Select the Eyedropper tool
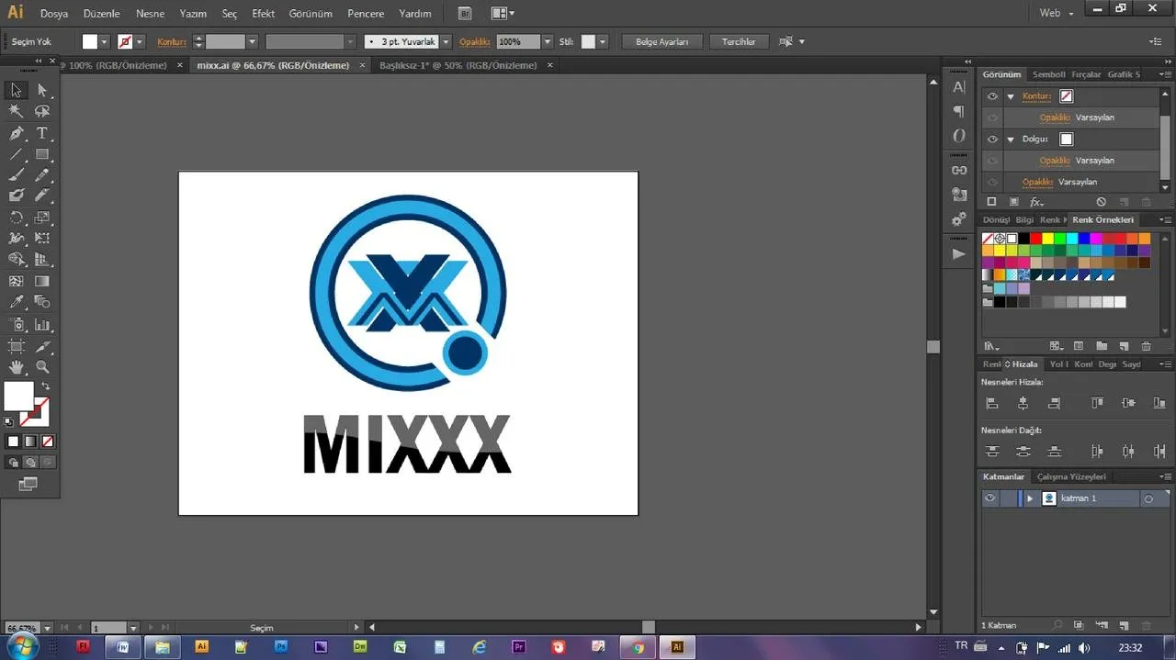This screenshot has height=660, width=1176. [x=16, y=302]
